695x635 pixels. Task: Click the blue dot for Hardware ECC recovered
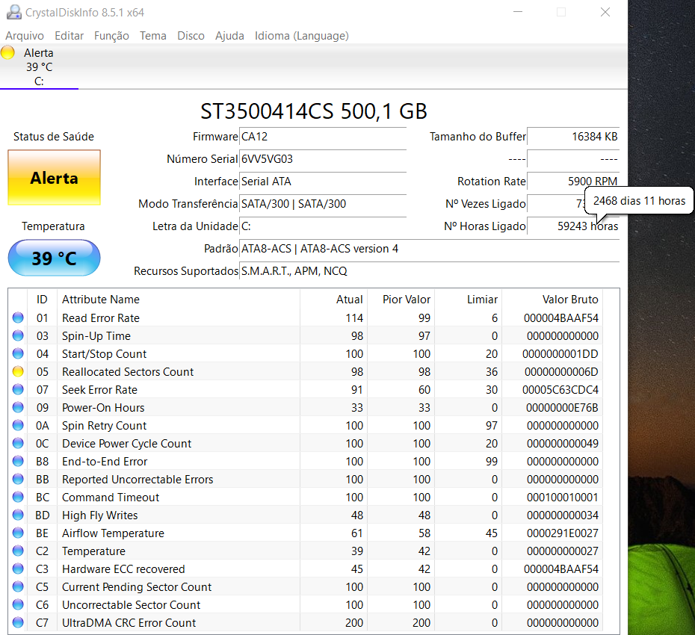[18, 569]
